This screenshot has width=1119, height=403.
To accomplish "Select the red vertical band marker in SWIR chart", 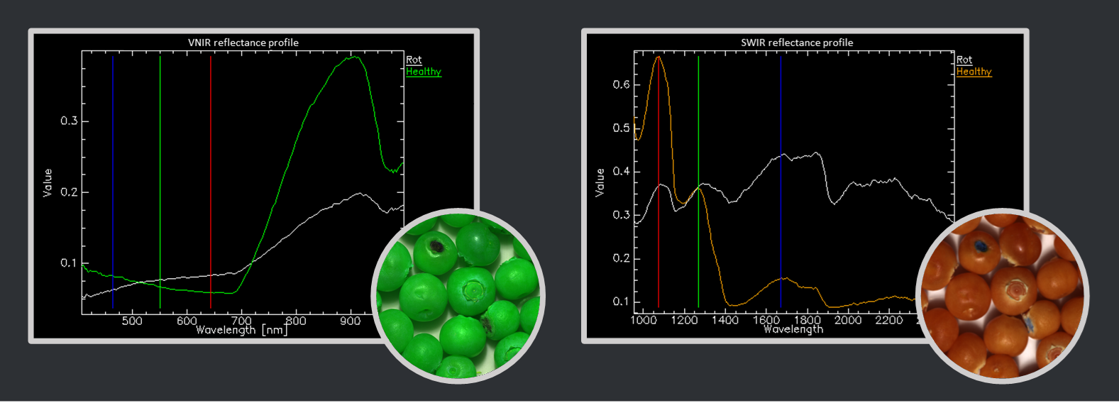I will [x=658, y=213].
